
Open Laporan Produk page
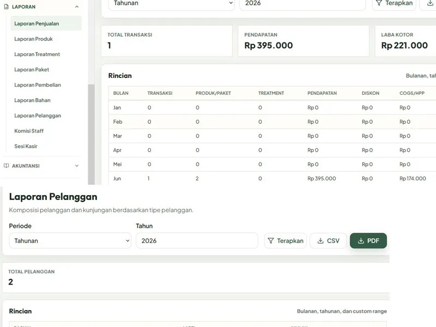tap(33, 39)
